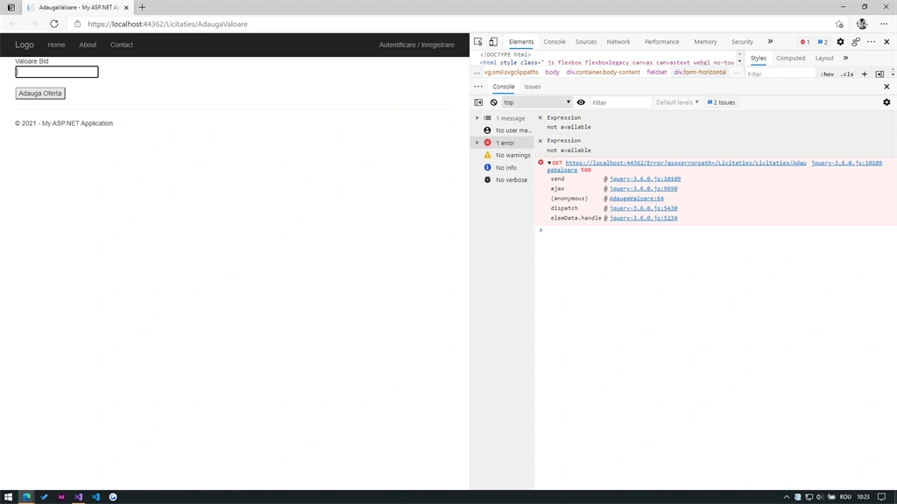The image size is (897, 504).
Task: Click the red error count badge
Action: [x=805, y=42]
